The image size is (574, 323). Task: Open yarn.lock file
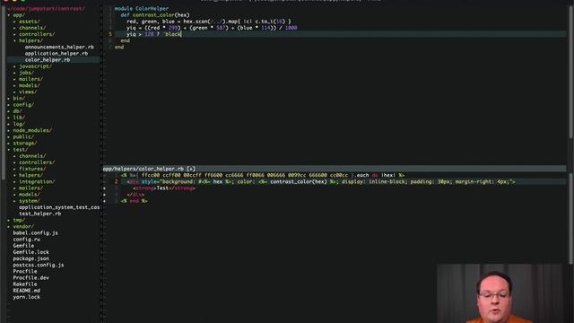tap(26, 297)
